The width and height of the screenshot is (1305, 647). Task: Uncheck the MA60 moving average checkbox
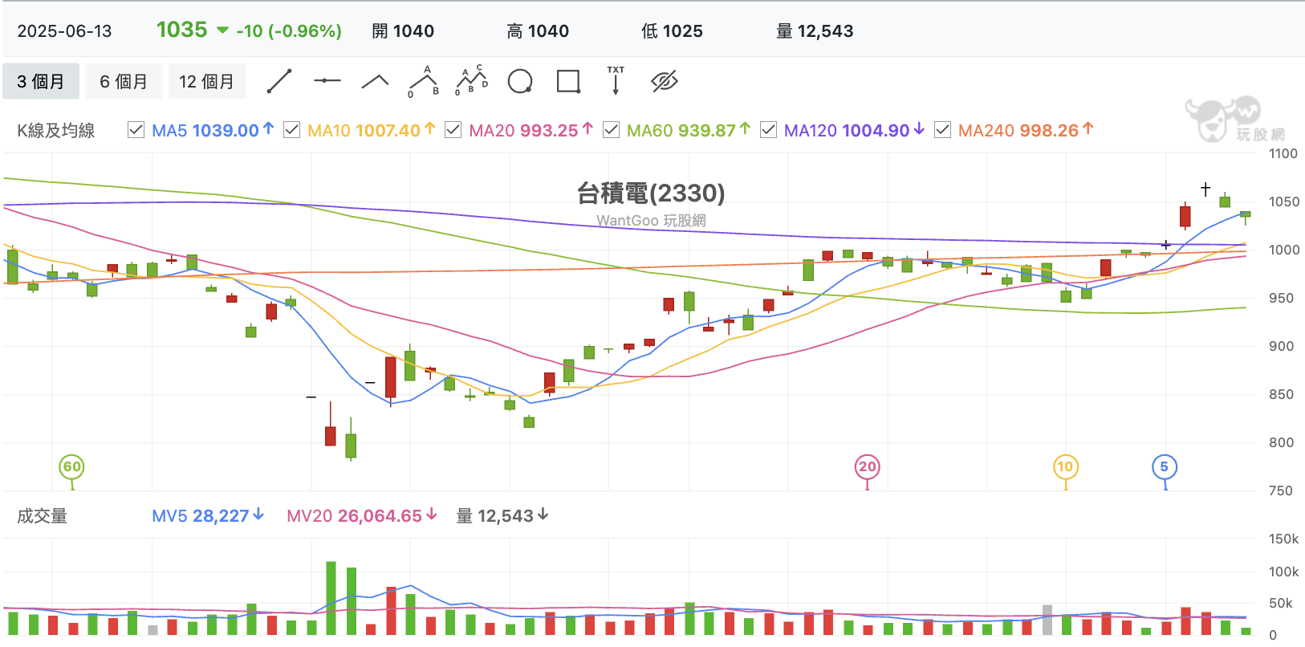[612, 130]
